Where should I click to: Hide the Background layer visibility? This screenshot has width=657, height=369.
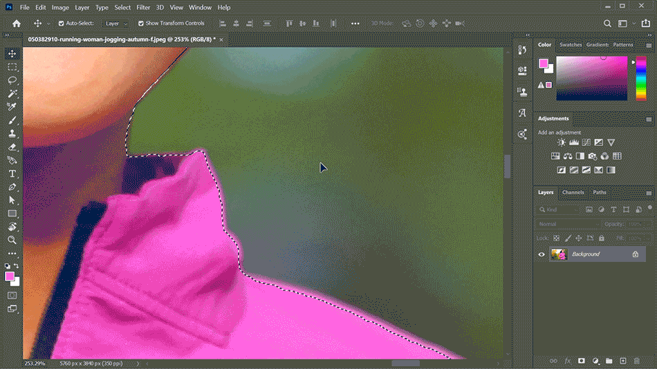click(x=542, y=254)
